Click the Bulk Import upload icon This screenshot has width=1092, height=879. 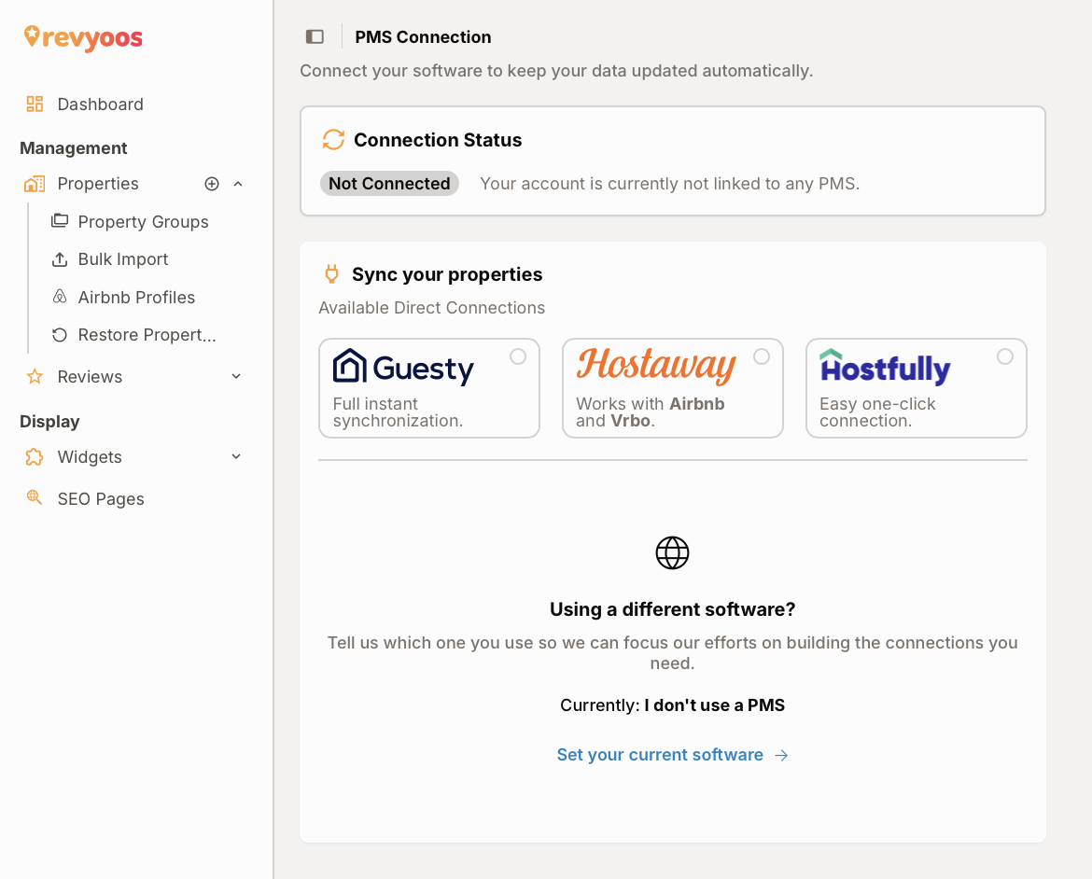[x=60, y=259]
